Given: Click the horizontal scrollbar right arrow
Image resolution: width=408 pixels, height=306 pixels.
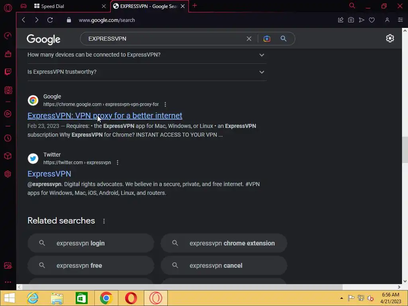Looking at the screenshot, I should coord(399,287).
